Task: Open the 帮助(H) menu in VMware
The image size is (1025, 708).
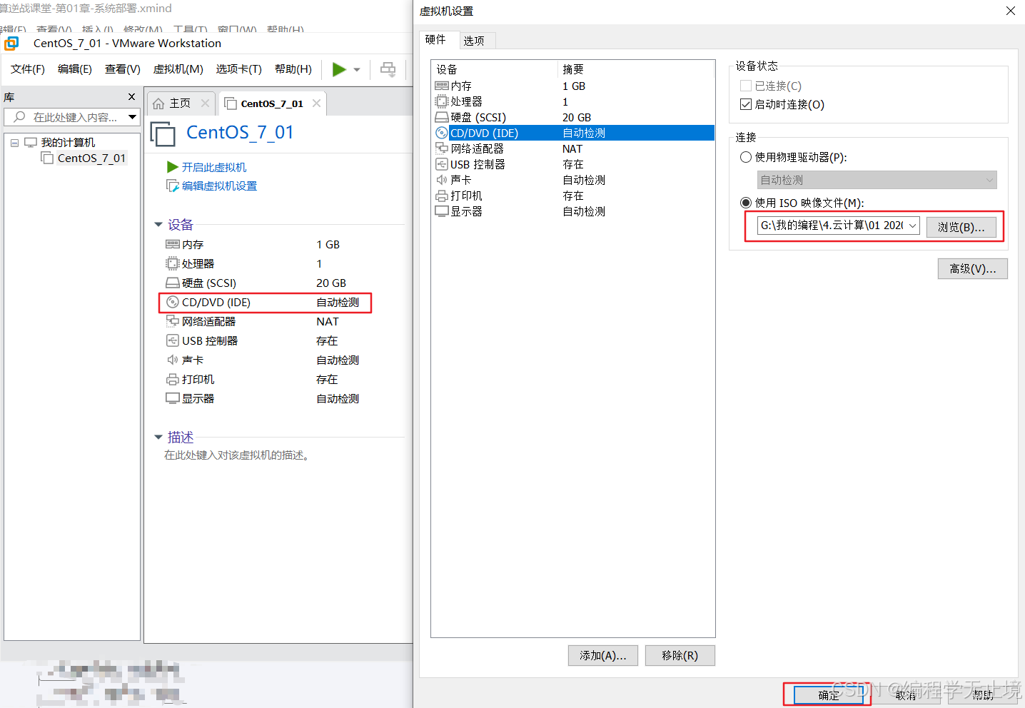Action: click(293, 69)
